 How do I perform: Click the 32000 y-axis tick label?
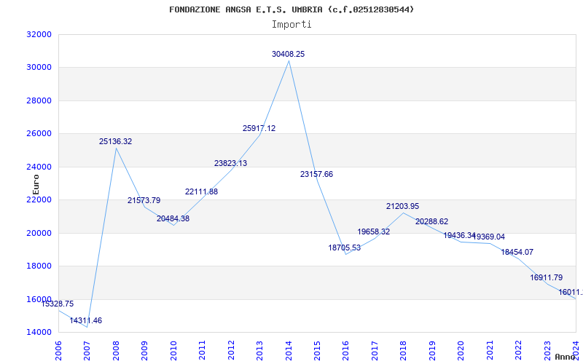click(39, 34)
